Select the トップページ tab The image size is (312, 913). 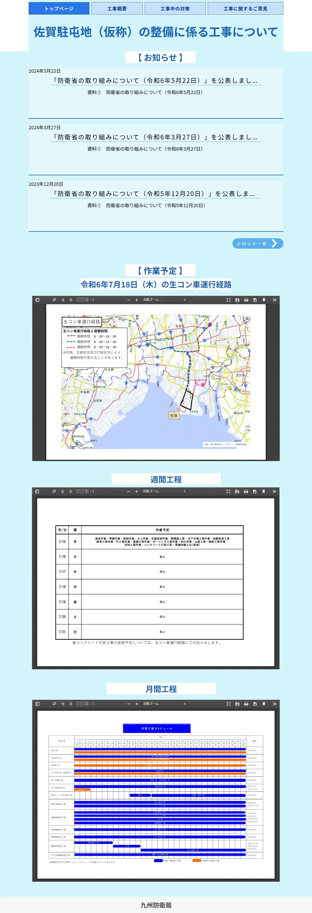59,9
